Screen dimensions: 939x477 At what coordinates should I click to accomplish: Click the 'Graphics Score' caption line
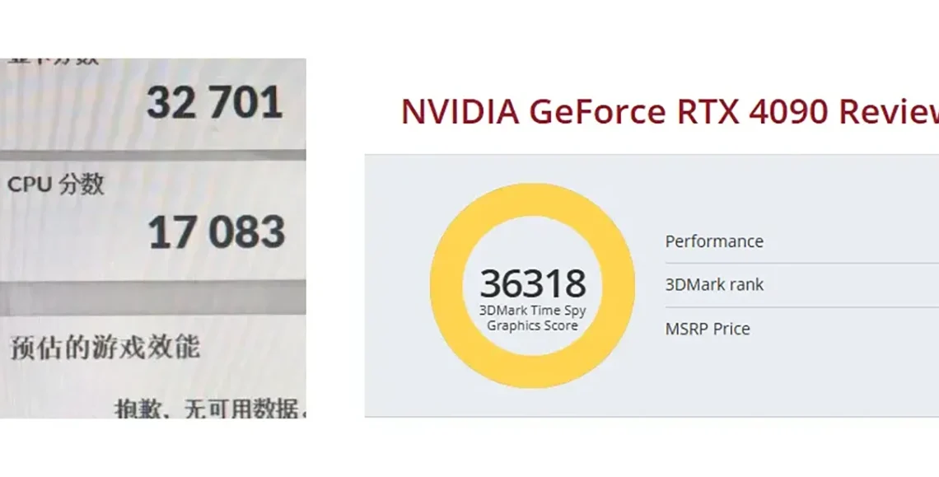tap(532, 325)
